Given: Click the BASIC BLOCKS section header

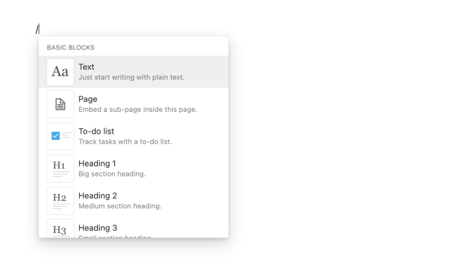Looking at the screenshot, I should click(71, 47).
